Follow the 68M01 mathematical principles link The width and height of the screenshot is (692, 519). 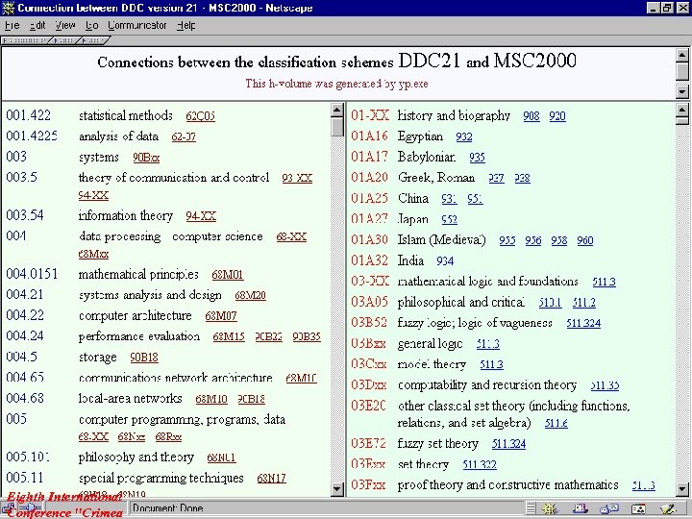227,275
